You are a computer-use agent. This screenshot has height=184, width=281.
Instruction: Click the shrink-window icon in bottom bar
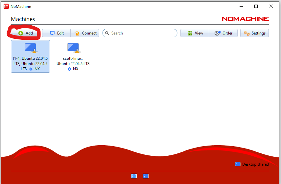pos(146,176)
